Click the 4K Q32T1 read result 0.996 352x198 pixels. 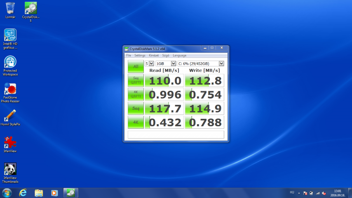click(x=164, y=94)
